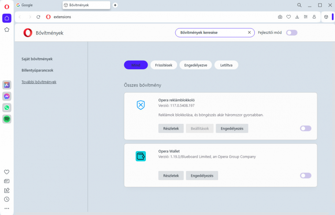335x215 pixels.
Task: Select the Engedélyezve filter
Action: pos(196,65)
